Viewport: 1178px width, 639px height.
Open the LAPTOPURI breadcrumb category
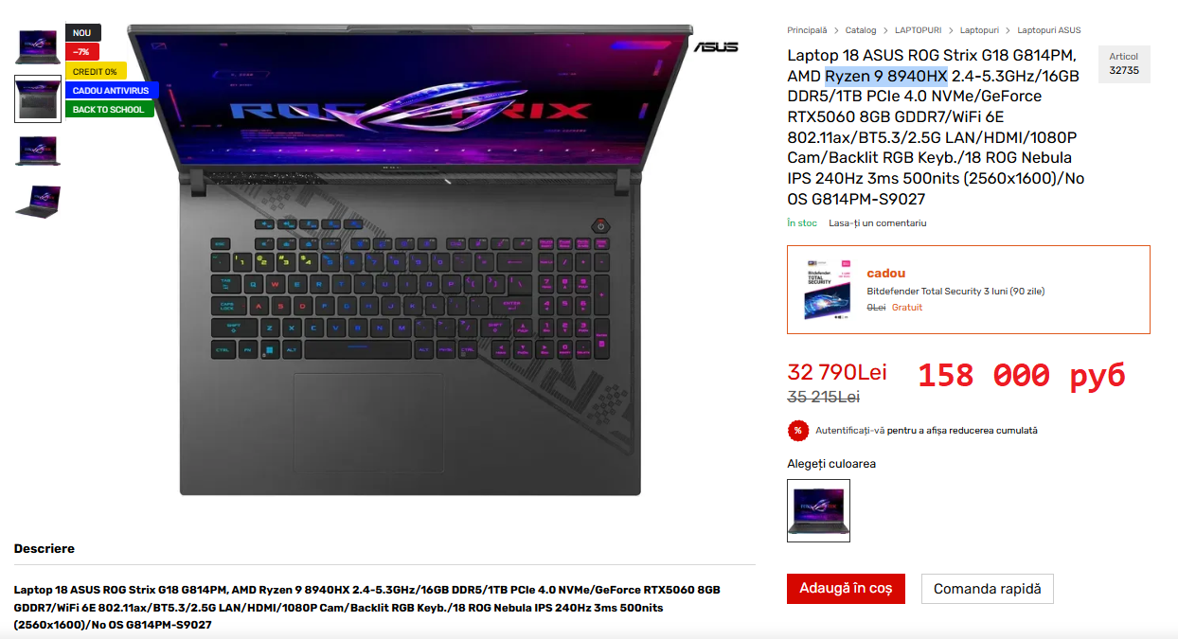click(x=919, y=30)
